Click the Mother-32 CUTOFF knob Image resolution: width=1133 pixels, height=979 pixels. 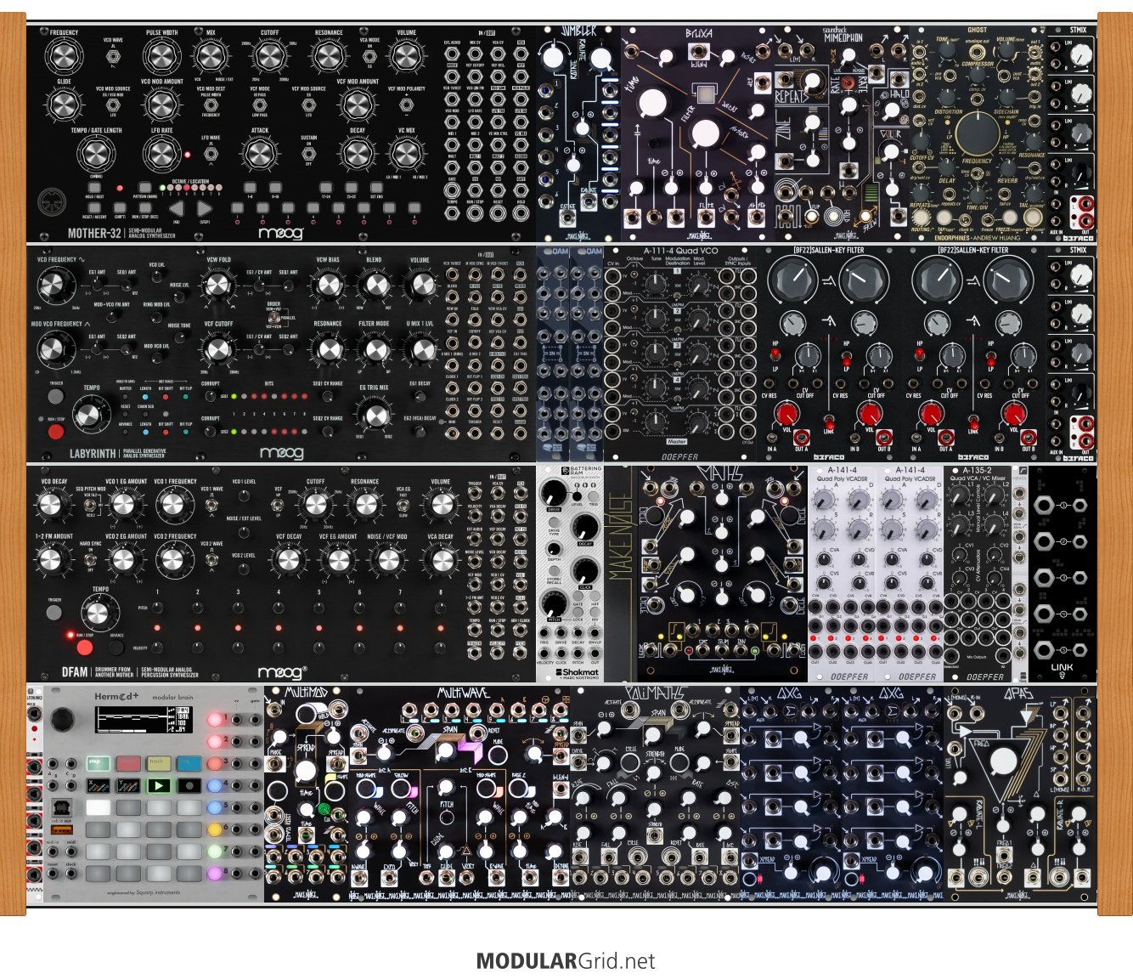(x=269, y=58)
